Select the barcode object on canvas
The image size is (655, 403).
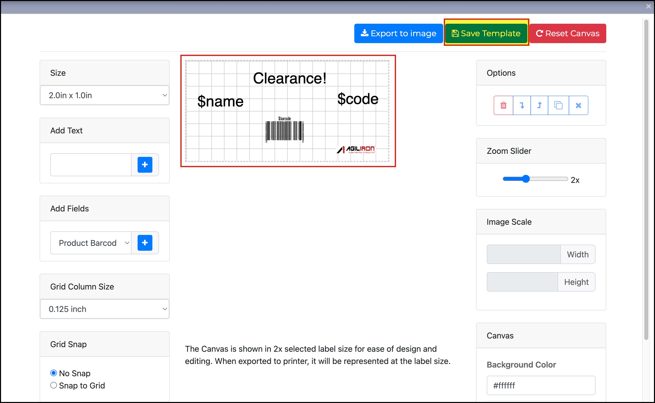pos(285,131)
